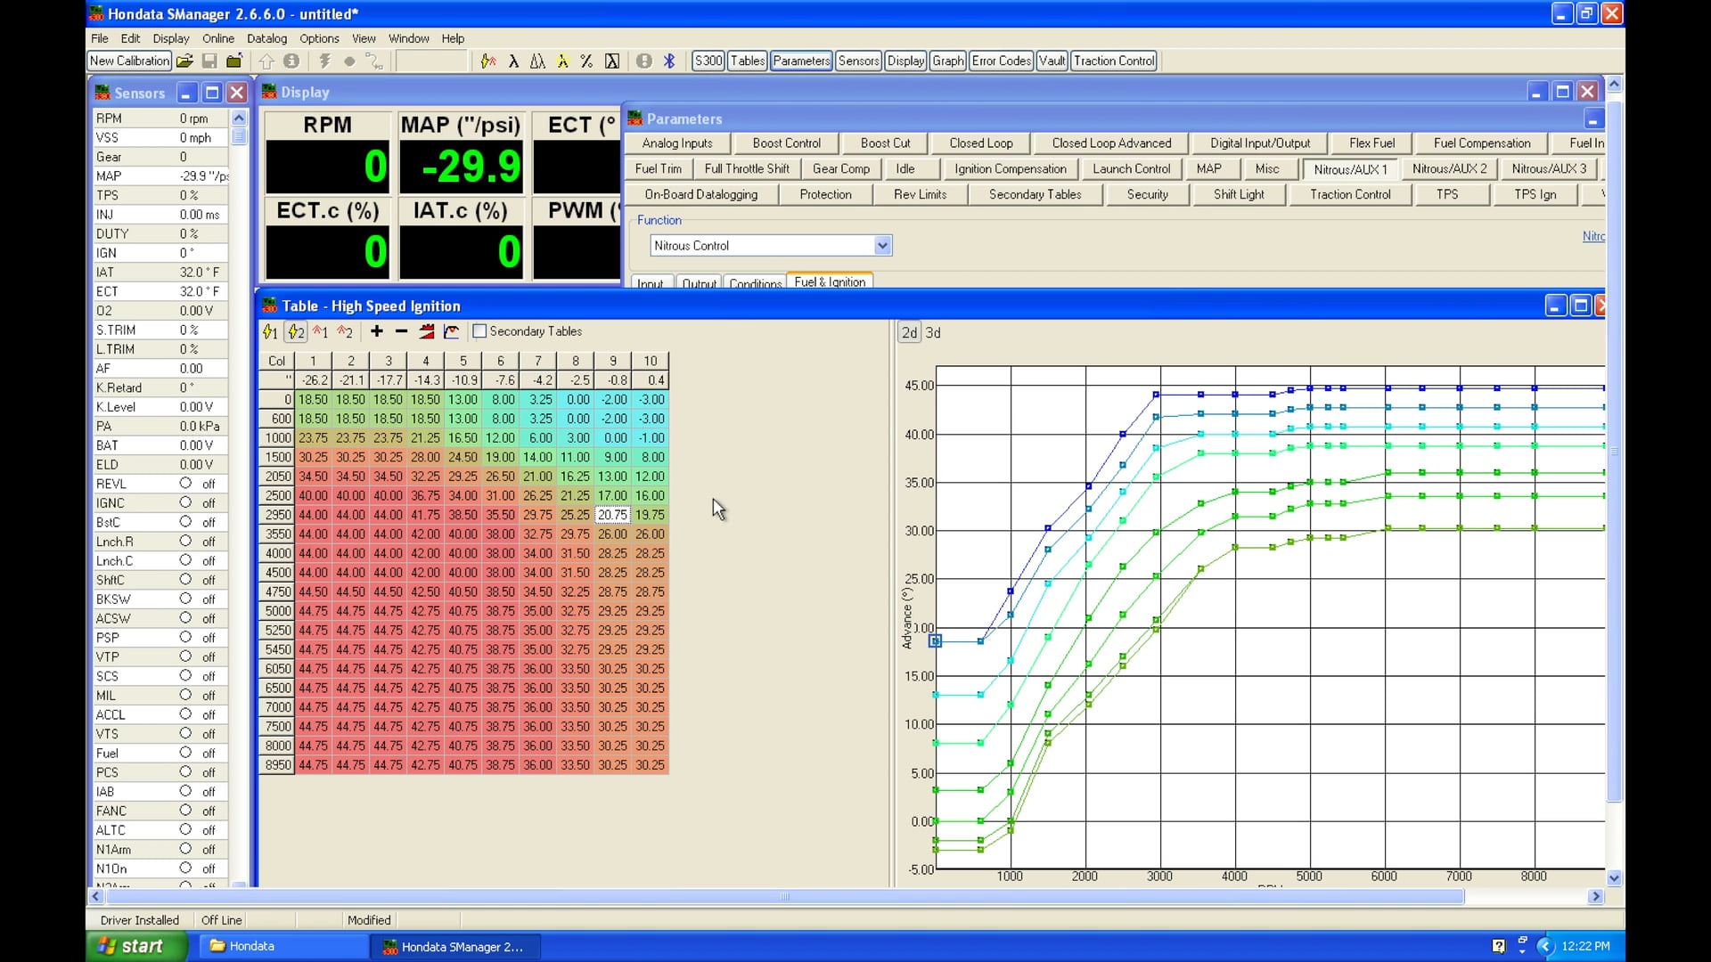Open a calibration file with the folder icon
This screenshot has height=962, width=1711.
(x=184, y=61)
